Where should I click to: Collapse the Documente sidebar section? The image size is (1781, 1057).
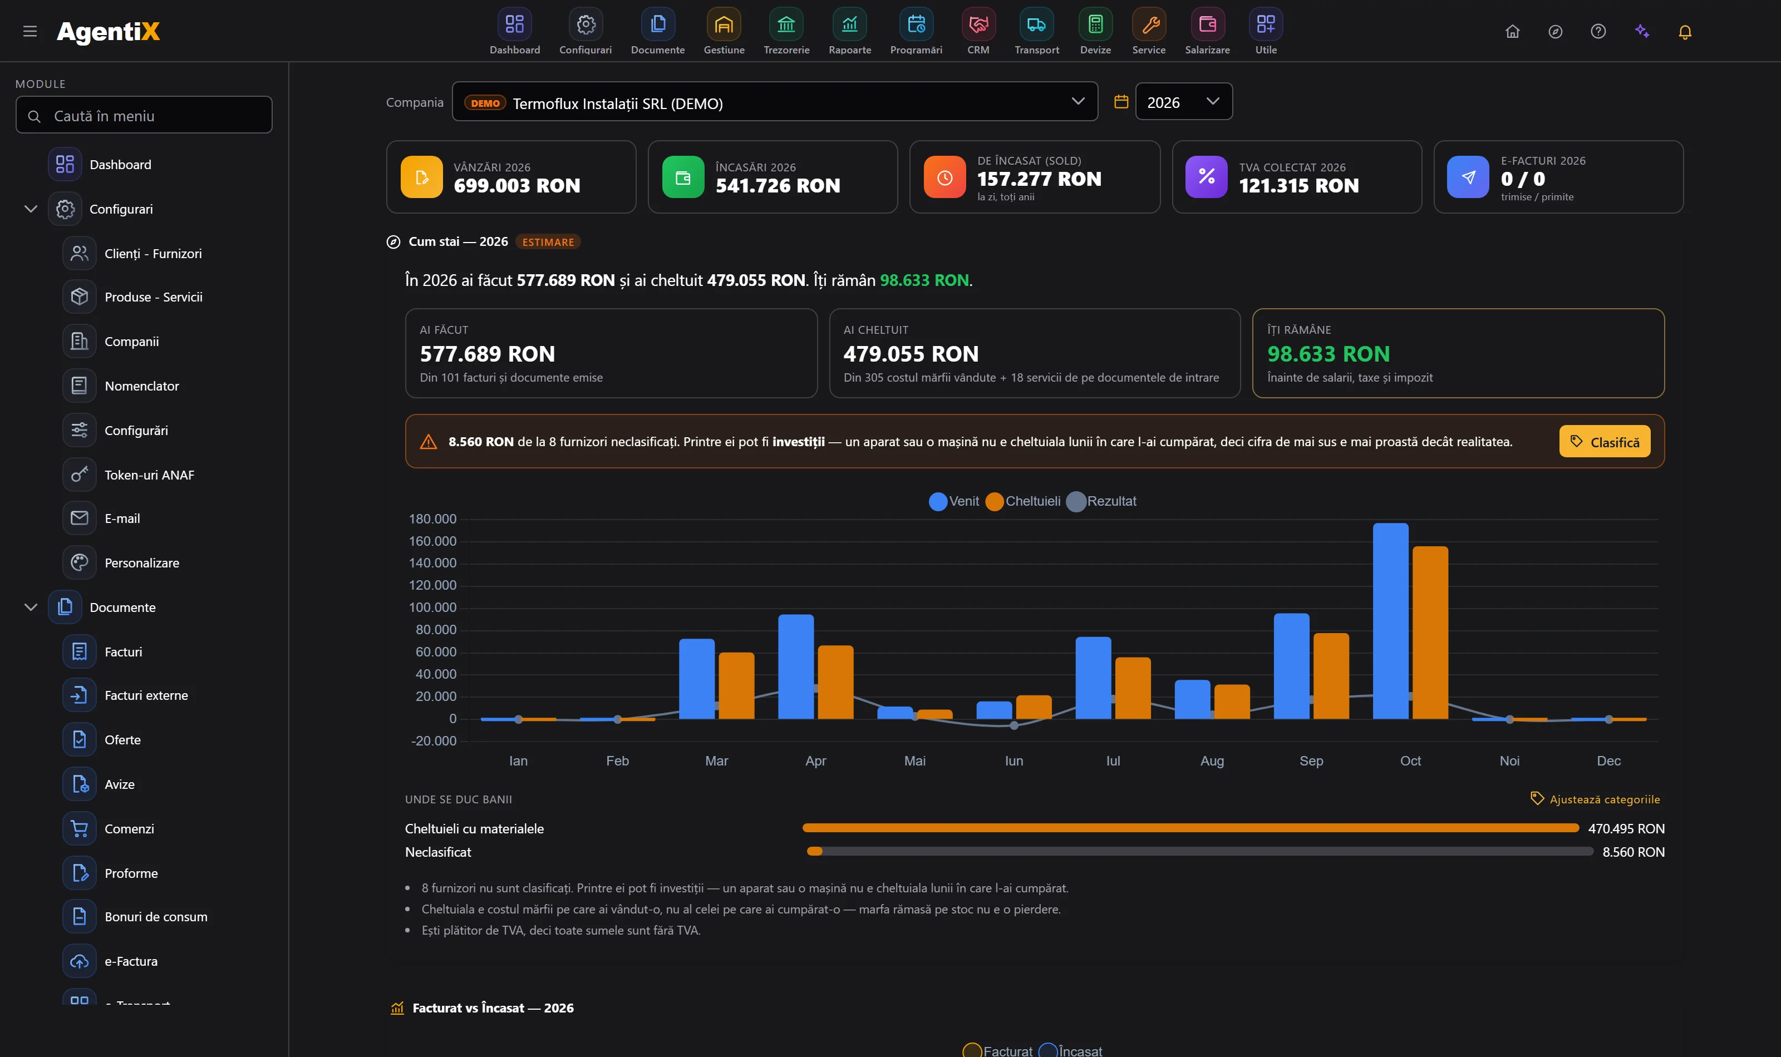point(31,607)
